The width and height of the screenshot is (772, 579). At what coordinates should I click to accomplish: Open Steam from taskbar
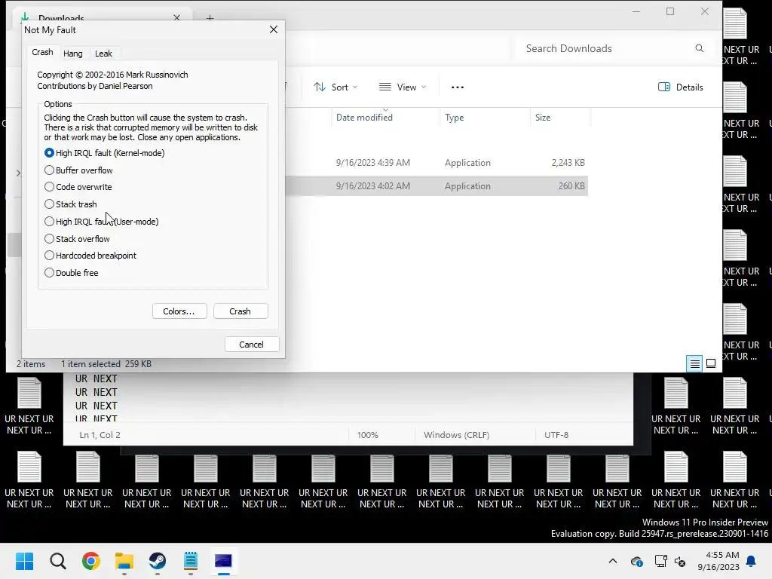coord(157,561)
